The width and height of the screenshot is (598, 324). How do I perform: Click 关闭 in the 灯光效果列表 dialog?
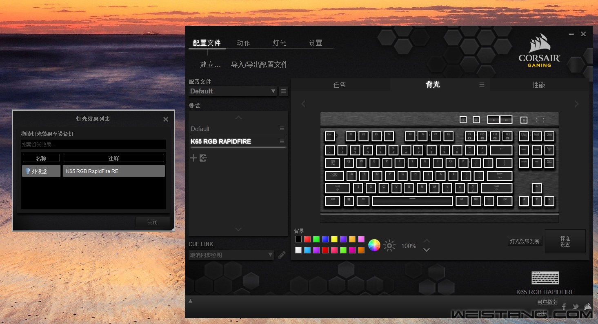(153, 222)
